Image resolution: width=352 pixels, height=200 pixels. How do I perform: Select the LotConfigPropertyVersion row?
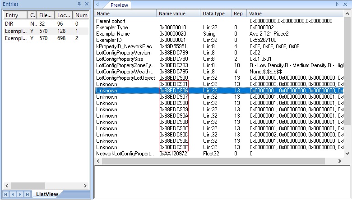(219, 53)
